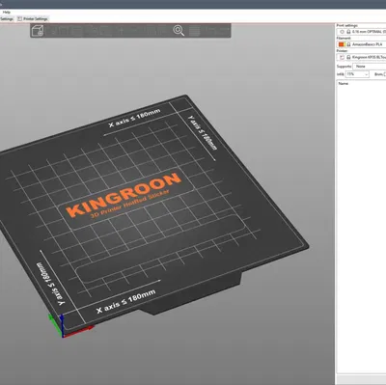Expand the Infill 15% combo box
Screen dimensions: 386x385
357,74
